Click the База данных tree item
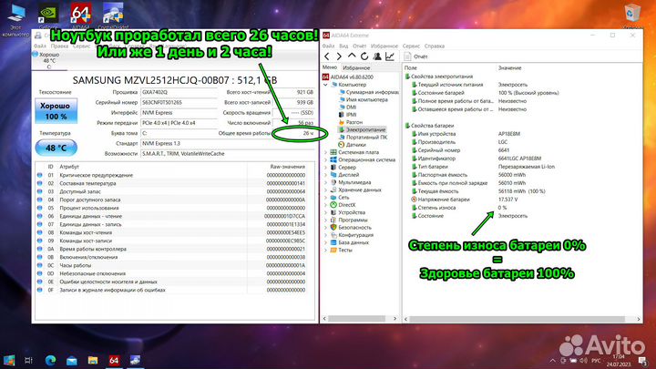Image resolution: width=656 pixels, height=369 pixels. (349, 242)
